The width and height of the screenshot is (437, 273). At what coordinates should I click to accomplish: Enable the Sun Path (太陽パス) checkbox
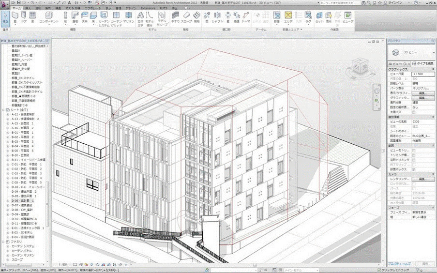413,112
